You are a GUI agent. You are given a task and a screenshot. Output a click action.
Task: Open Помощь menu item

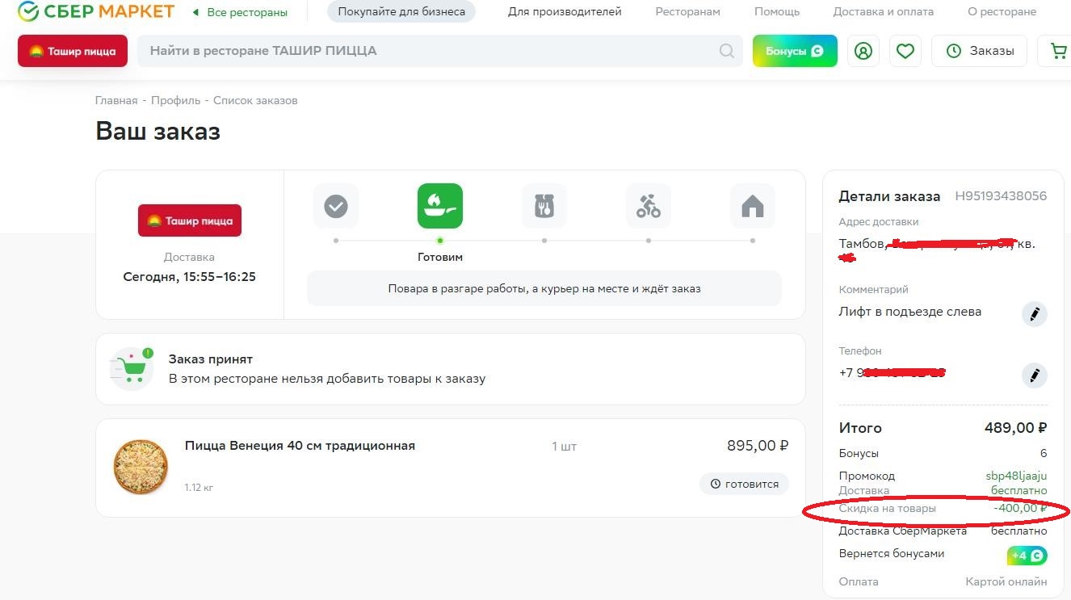click(777, 12)
